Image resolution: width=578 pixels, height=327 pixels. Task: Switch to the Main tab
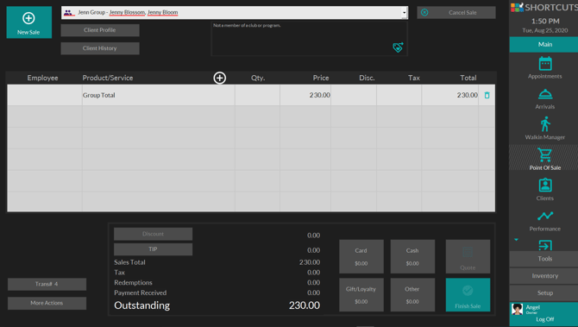[x=545, y=44]
